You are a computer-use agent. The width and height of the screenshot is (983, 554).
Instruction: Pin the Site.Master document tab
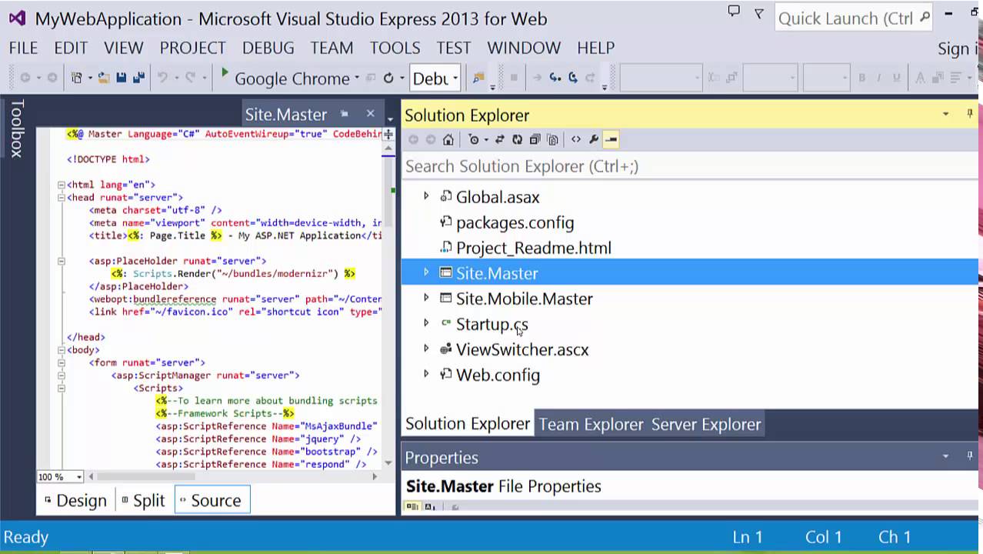click(x=345, y=114)
